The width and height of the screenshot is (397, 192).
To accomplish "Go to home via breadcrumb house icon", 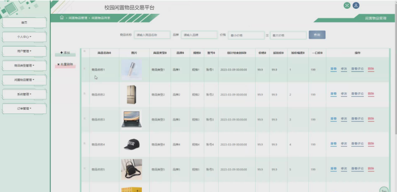I will (61, 18).
